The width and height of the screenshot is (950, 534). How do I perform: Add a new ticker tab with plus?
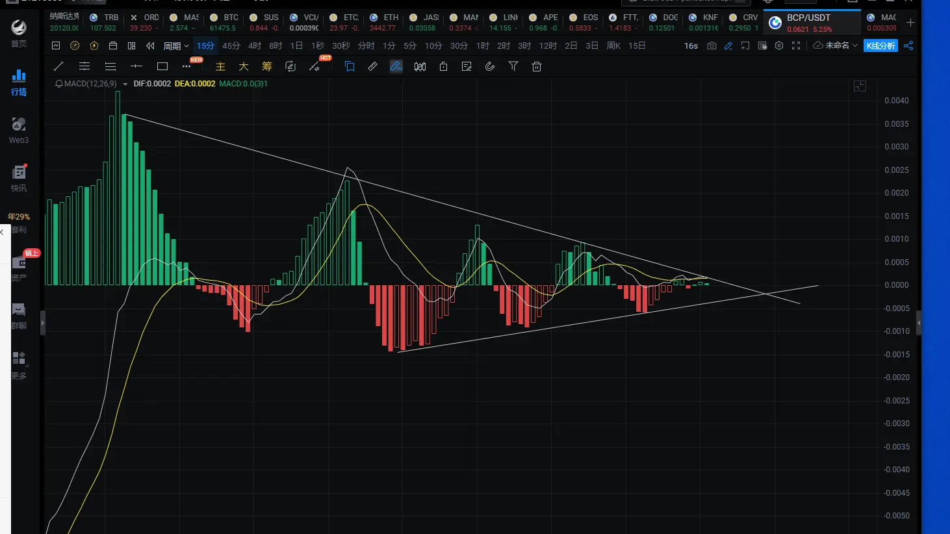(x=910, y=22)
